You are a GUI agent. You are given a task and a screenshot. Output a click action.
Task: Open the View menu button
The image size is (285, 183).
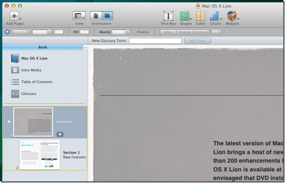click(x=79, y=16)
